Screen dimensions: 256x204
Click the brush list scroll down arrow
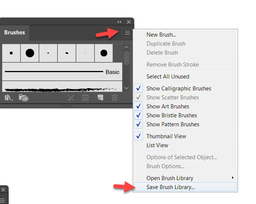pos(126,88)
